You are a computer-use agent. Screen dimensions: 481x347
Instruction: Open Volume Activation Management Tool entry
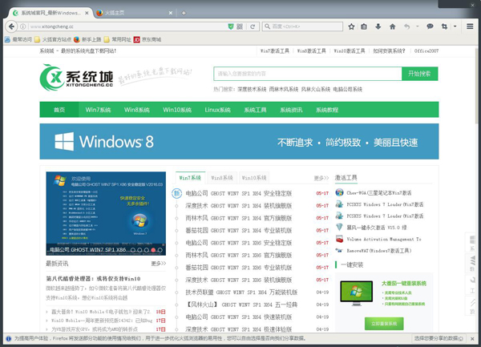click(384, 239)
